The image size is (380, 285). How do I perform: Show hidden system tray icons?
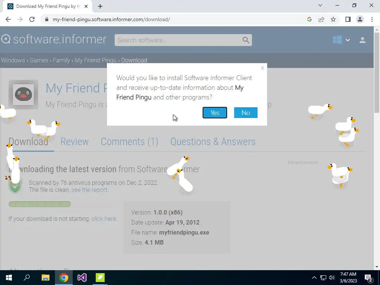pos(314,278)
